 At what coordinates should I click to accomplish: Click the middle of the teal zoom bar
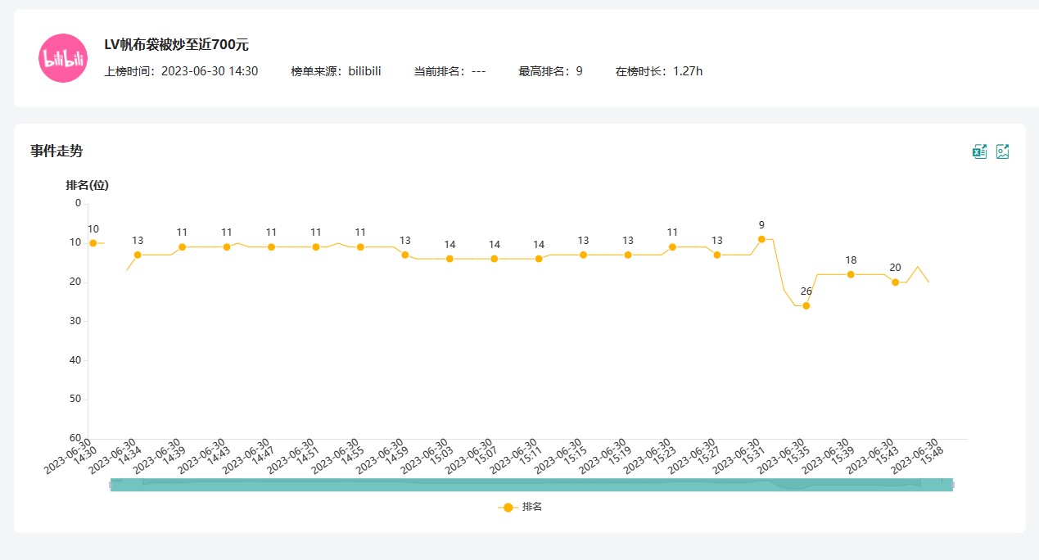tap(531, 485)
